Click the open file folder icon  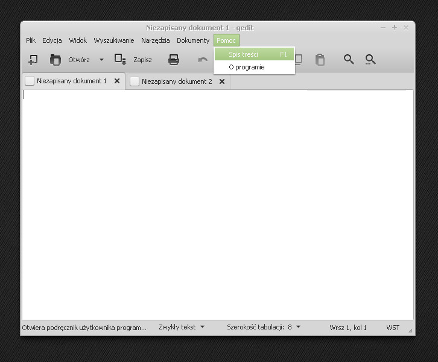56,60
